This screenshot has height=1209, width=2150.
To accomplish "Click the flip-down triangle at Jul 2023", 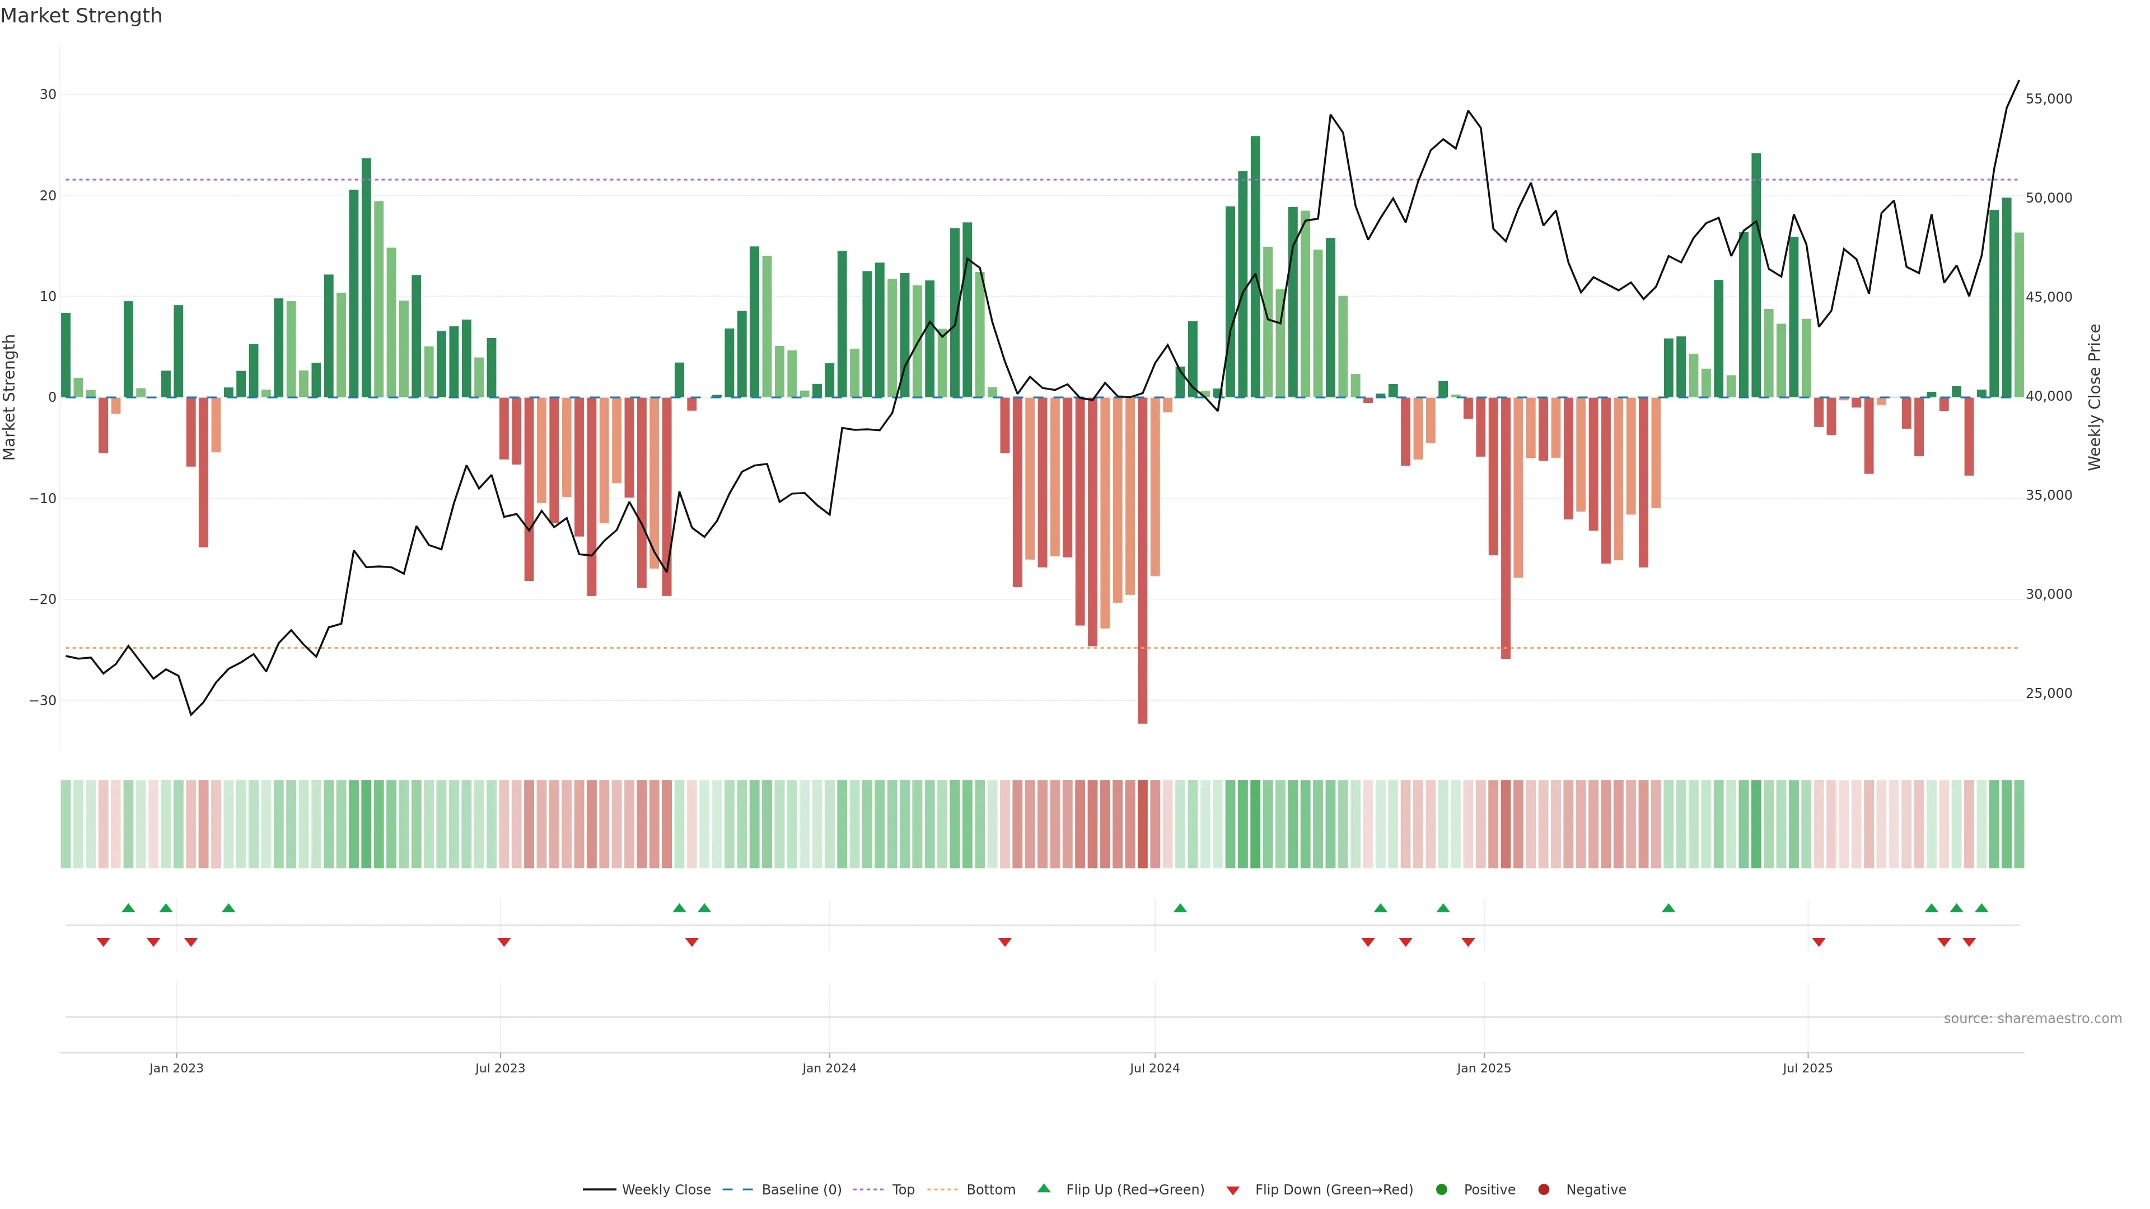I will point(504,942).
